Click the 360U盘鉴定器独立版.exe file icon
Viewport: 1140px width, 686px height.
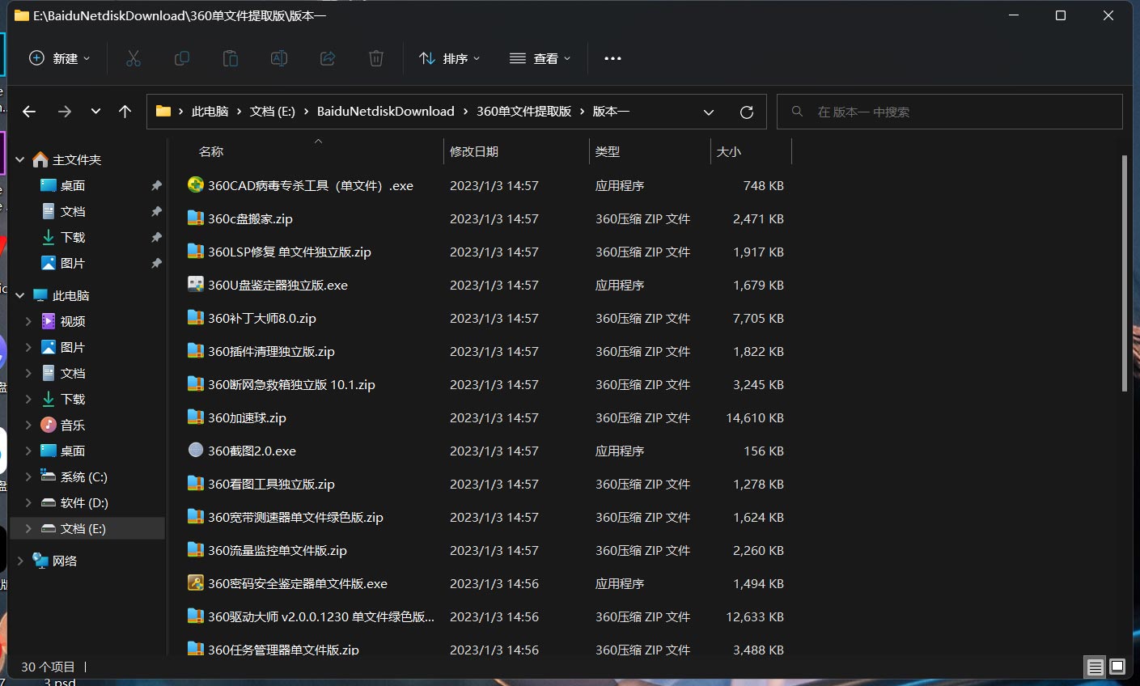[196, 285]
